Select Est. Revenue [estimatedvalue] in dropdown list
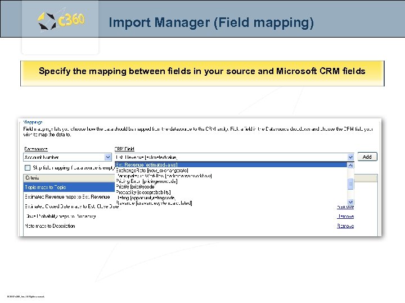This screenshot has height=303, width=405. [x=231, y=164]
